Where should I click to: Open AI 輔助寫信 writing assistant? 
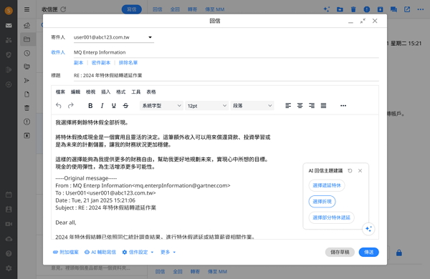pos(100,252)
